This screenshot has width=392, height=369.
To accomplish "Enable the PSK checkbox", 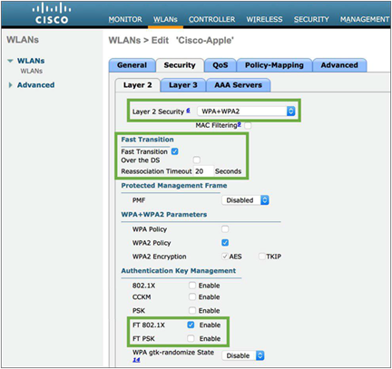I will click(192, 310).
